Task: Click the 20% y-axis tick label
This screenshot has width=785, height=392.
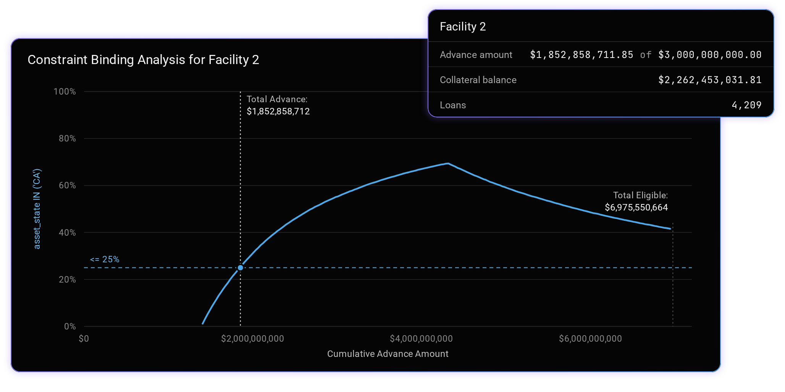Action: pyautogui.click(x=67, y=280)
